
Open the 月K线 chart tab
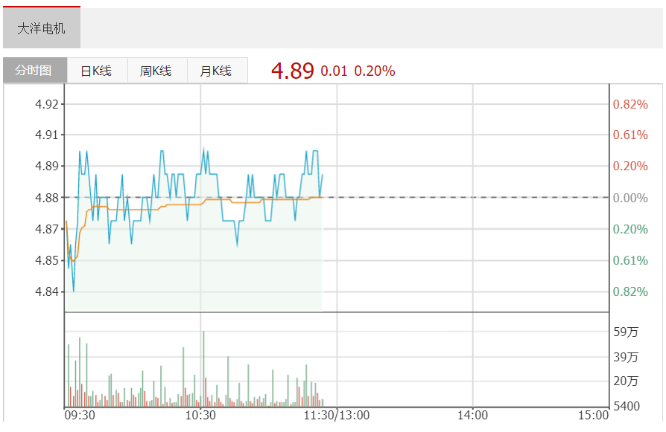pyautogui.click(x=217, y=71)
